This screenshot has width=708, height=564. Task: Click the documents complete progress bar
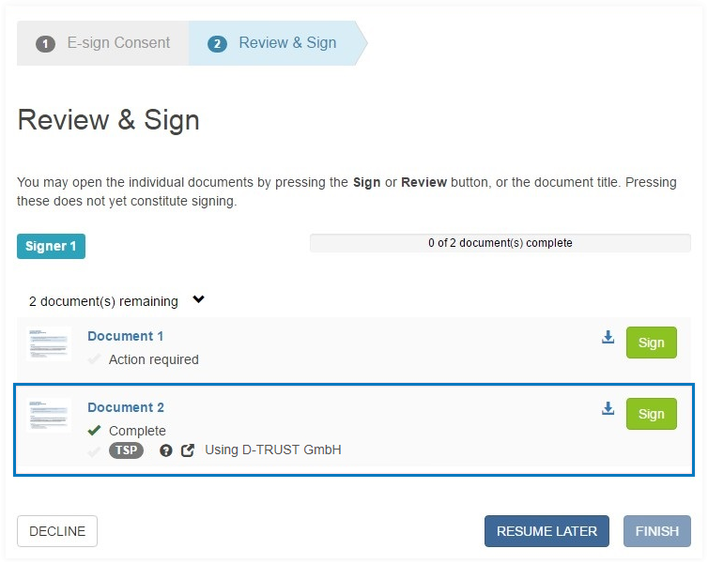(x=500, y=243)
